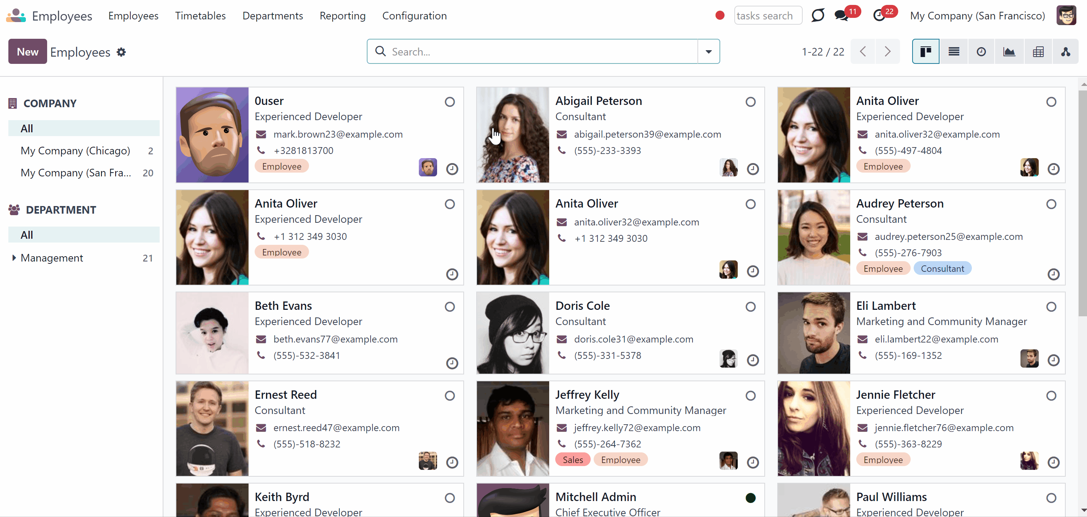The width and height of the screenshot is (1087, 517).
Task: Switch to Kanban view
Action: (925, 51)
